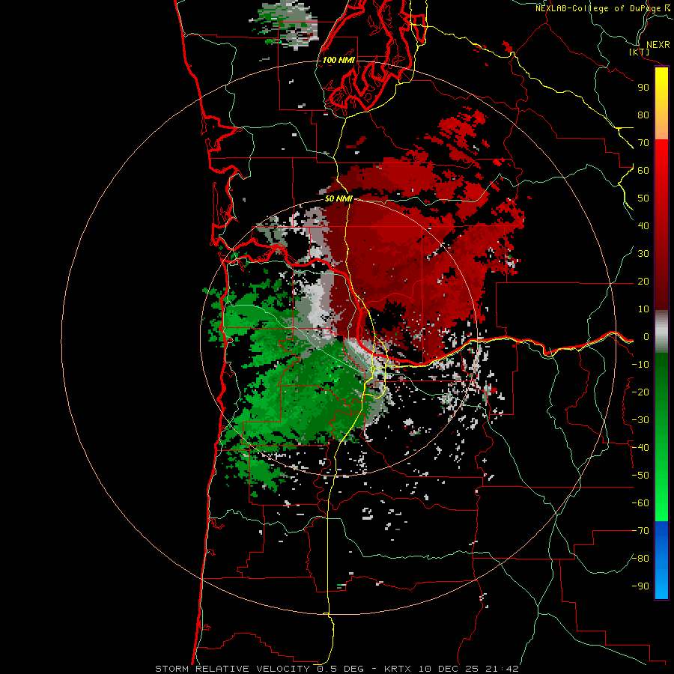Click the 90 value on velocity scale
674x674 pixels.
643,88
